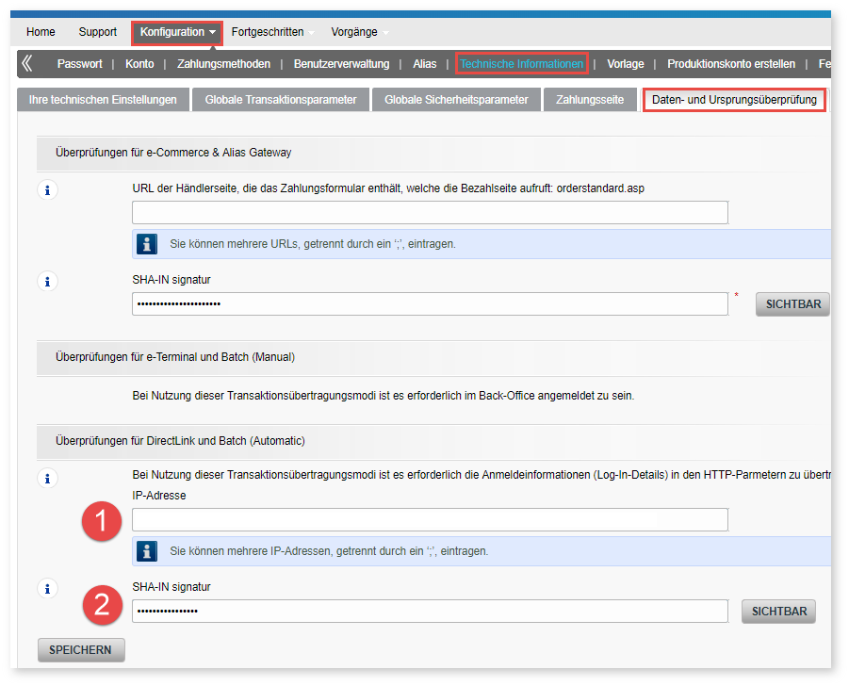Click info icon beside DirectLink IP-Adresse section

coord(47,479)
